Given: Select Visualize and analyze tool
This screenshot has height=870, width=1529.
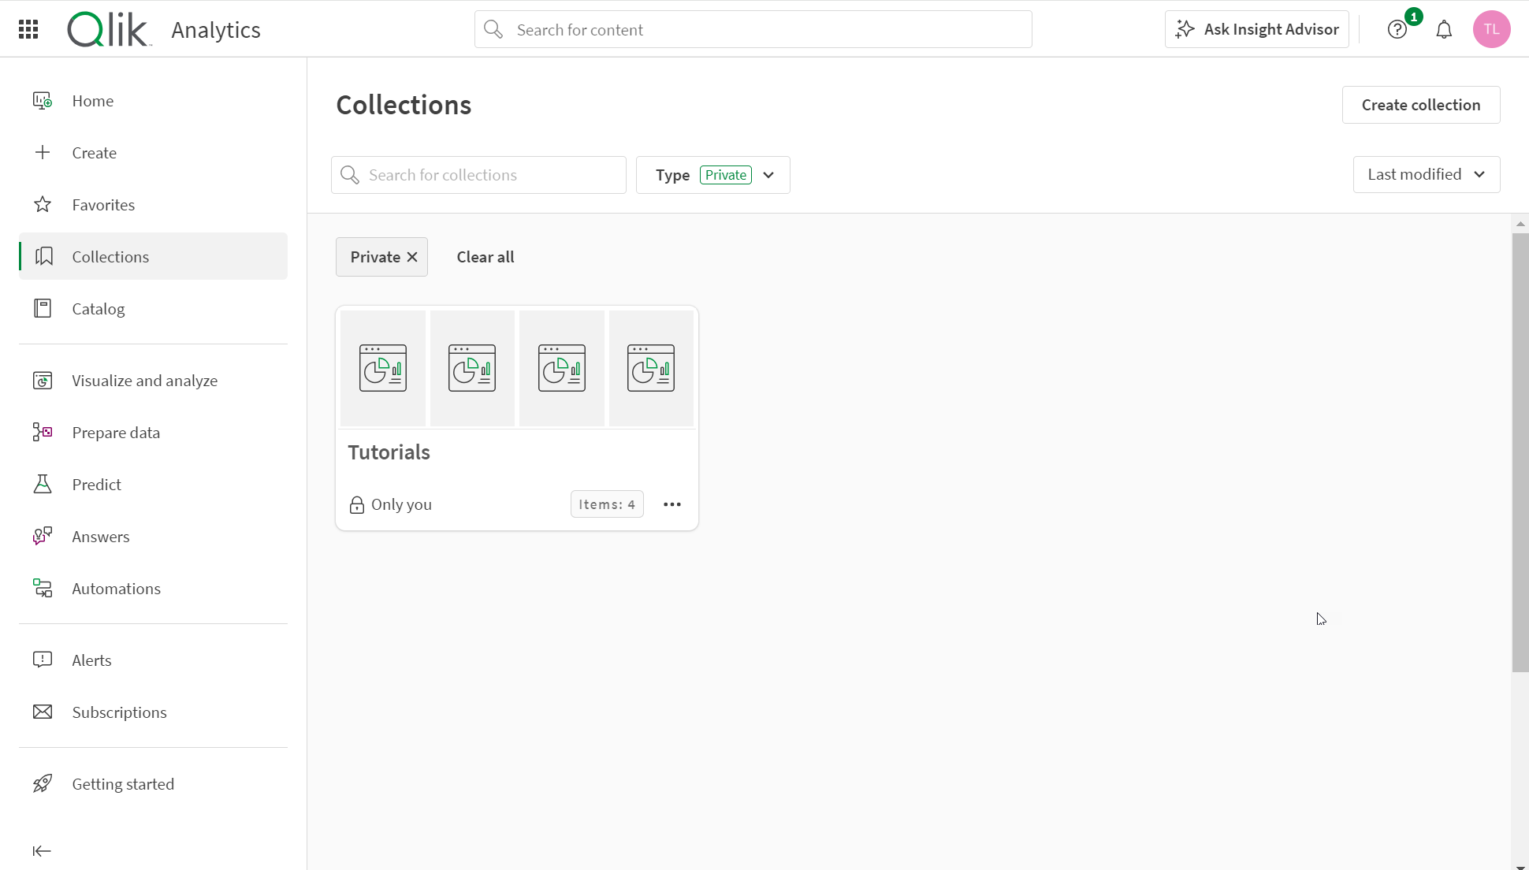Looking at the screenshot, I should click(145, 380).
